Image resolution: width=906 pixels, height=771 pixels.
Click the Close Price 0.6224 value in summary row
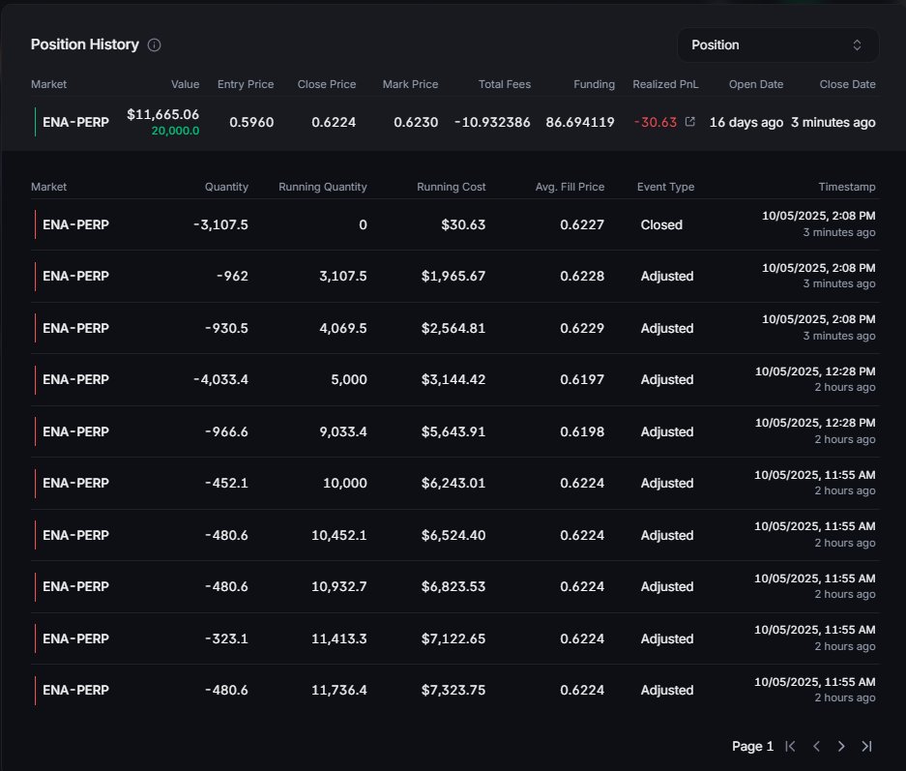tap(334, 122)
